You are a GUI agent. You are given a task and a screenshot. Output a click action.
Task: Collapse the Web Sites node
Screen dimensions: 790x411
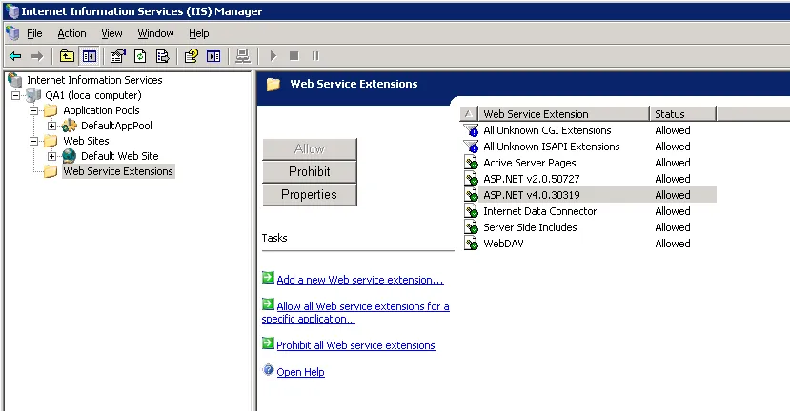click(x=33, y=141)
